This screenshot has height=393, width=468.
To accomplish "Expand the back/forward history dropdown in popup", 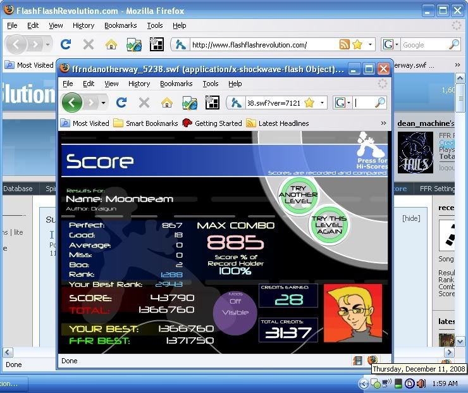I will (104, 103).
